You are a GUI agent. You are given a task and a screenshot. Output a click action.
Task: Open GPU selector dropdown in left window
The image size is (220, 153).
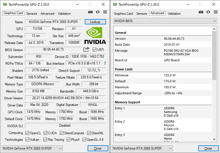click(32, 148)
